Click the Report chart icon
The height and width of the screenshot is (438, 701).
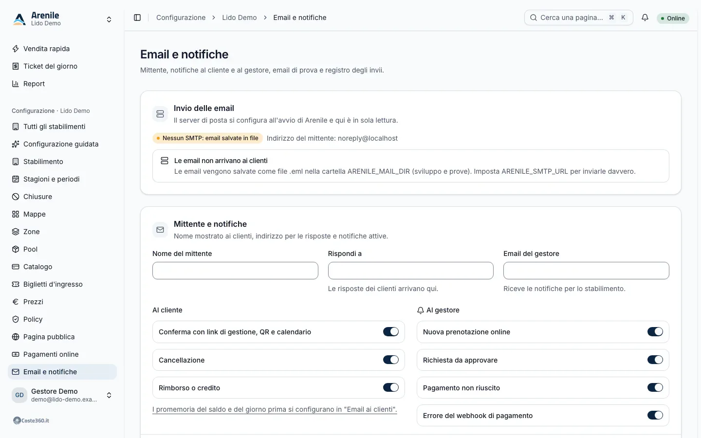[x=16, y=84]
